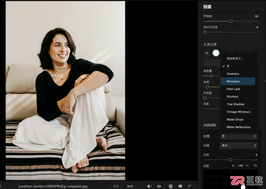The height and width of the screenshot is (189, 266).
Task: Add a new light source with plus button
Action: coord(207,53)
